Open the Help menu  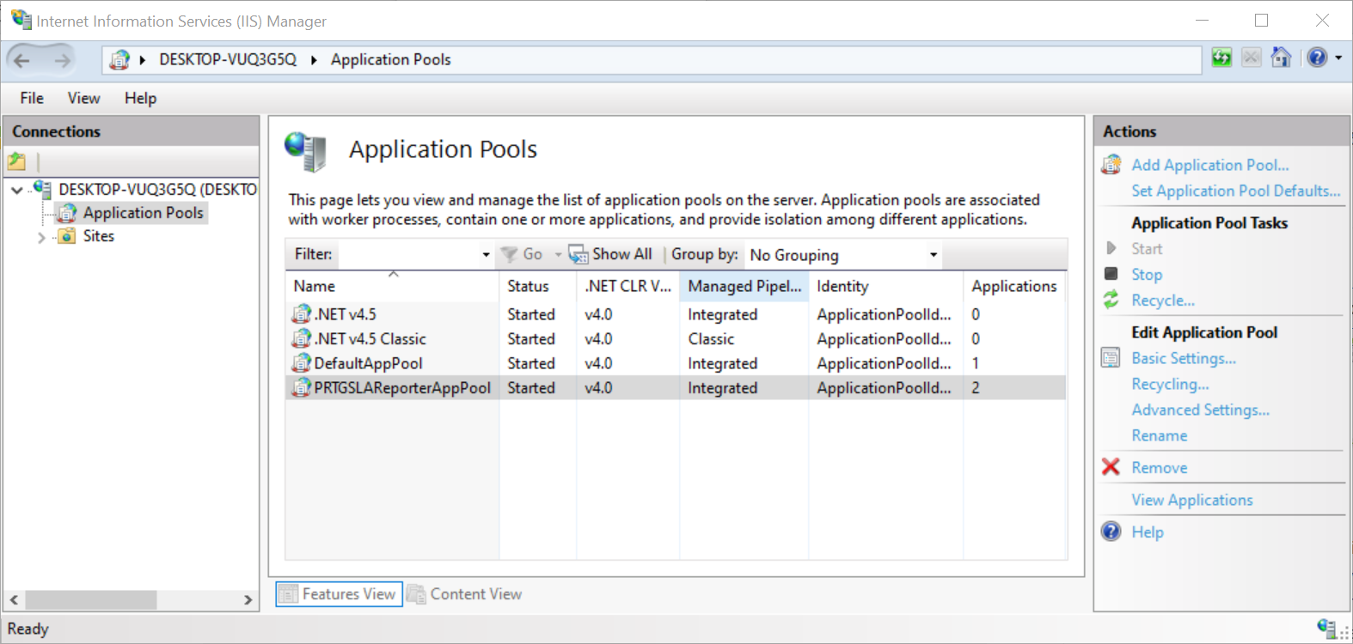pos(140,98)
